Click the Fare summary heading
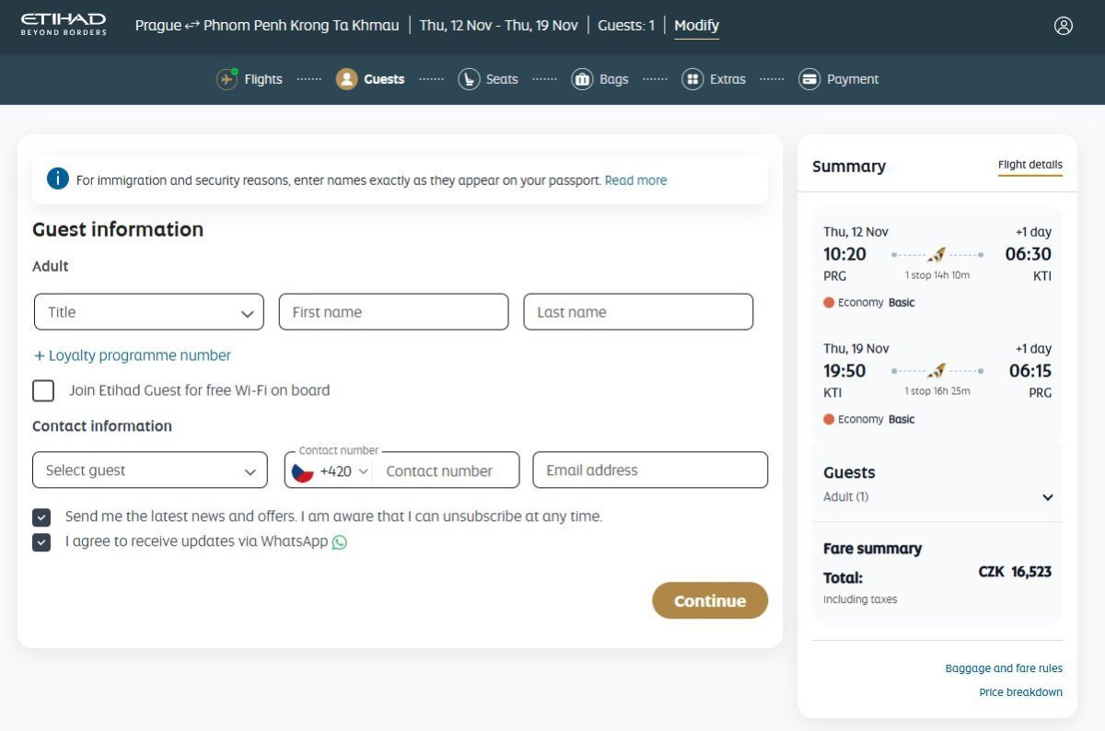This screenshot has width=1105, height=731. pyautogui.click(x=872, y=549)
